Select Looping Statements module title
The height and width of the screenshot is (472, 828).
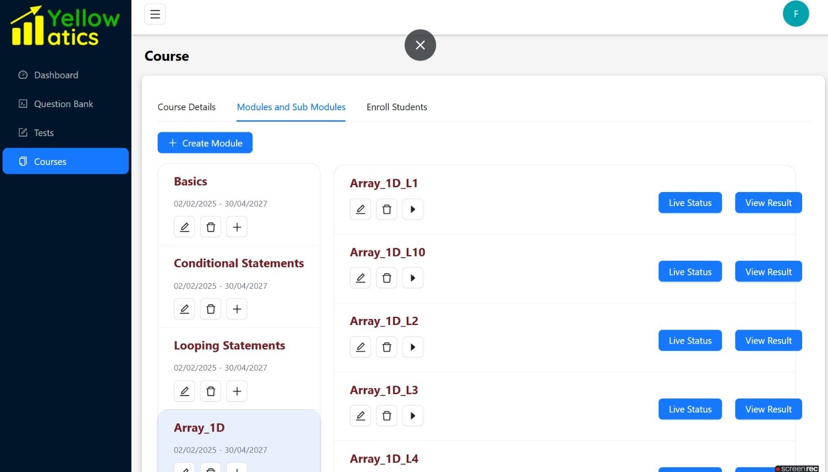229,346
